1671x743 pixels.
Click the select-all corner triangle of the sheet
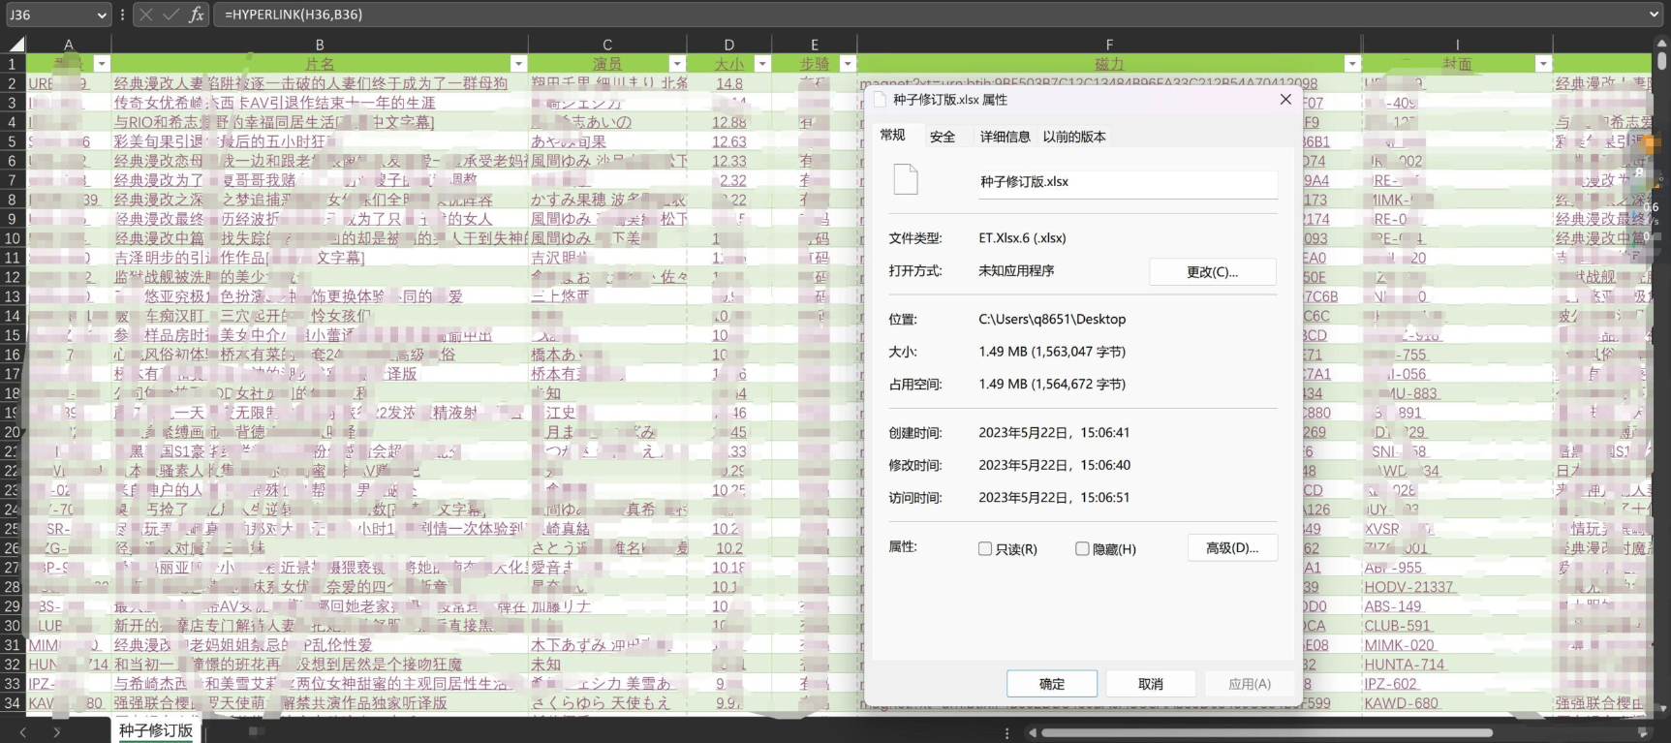coord(16,45)
